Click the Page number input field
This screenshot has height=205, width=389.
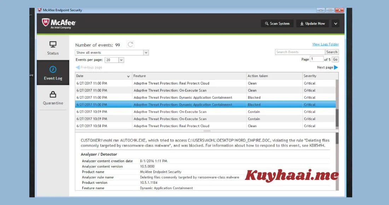(317, 59)
